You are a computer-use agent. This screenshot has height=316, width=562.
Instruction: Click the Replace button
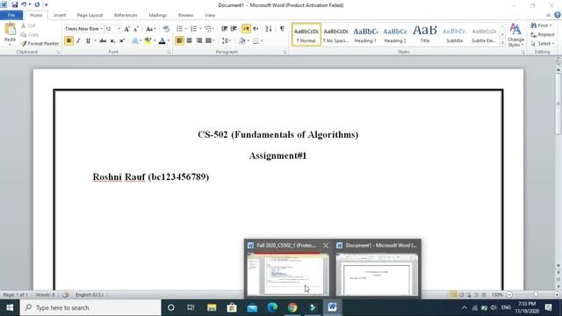coord(543,34)
